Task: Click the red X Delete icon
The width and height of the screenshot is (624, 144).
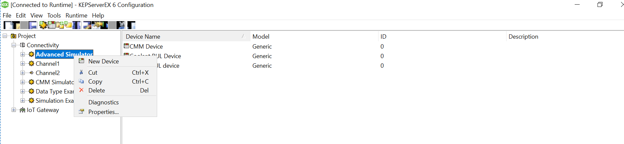Action: pyautogui.click(x=81, y=90)
